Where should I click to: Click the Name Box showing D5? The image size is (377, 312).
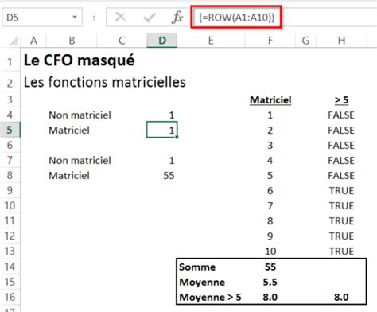42,18
